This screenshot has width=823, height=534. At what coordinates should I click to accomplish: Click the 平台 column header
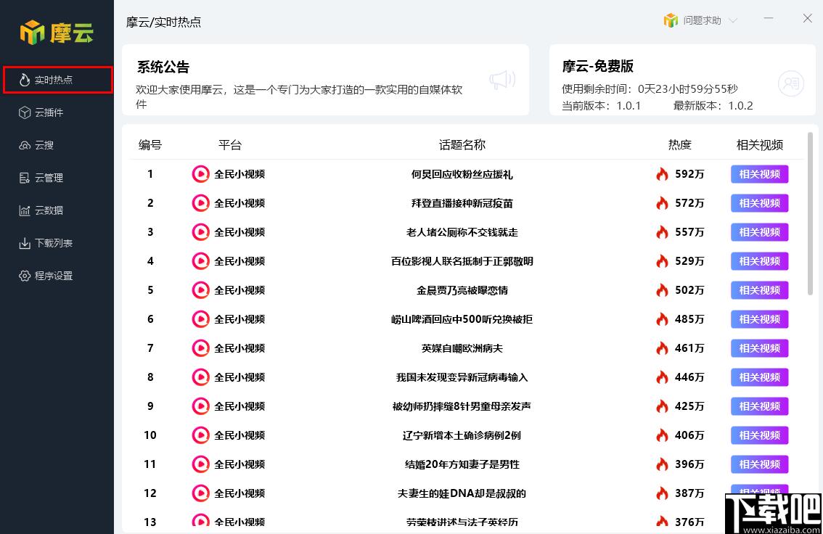[x=230, y=145]
